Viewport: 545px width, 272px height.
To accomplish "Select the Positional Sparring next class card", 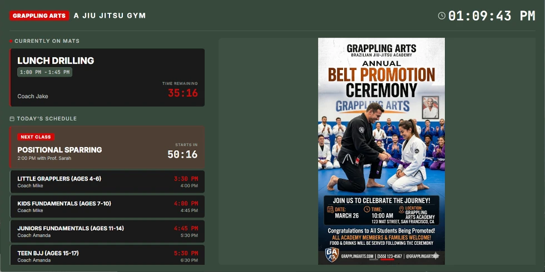I will tap(107, 147).
